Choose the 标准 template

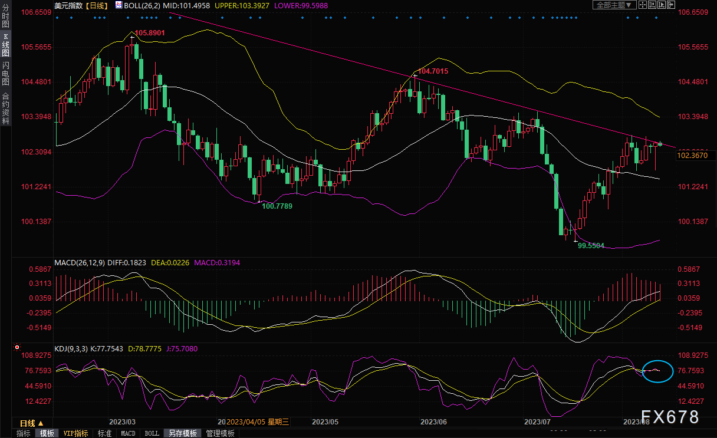tap(104, 433)
